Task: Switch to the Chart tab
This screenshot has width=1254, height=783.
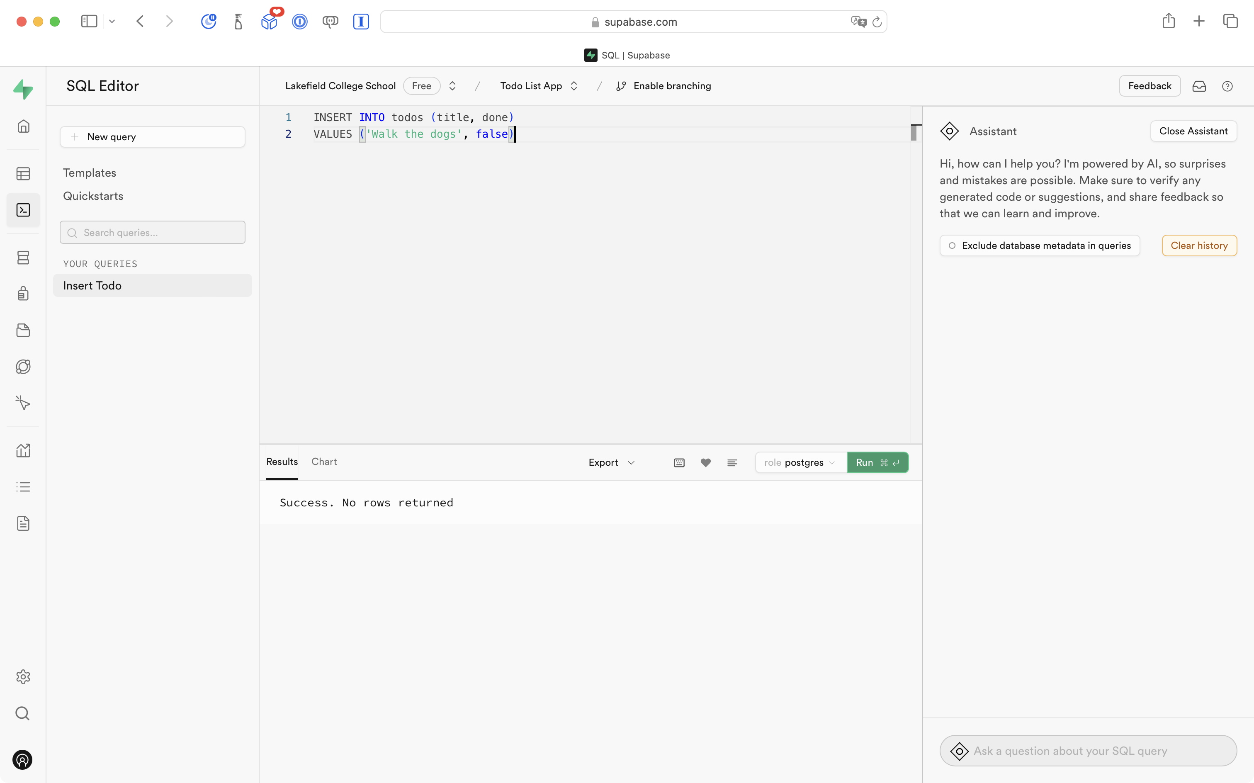Action: (324, 462)
